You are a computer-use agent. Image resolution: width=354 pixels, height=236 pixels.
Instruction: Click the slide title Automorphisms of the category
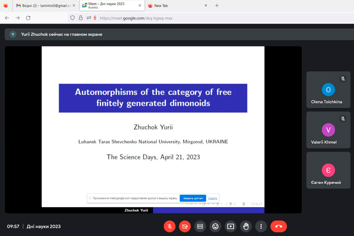tap(153, 98)
